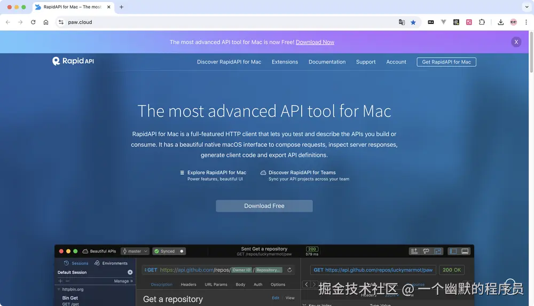Click the GET method selector
Image resolution: width=534 pixels, height=306 pixels.
click(151, 270)
